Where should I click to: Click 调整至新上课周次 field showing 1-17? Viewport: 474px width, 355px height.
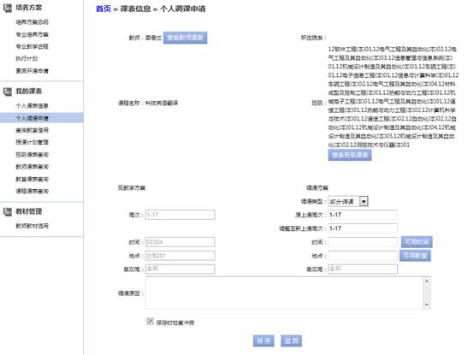(x=363, y=228)
